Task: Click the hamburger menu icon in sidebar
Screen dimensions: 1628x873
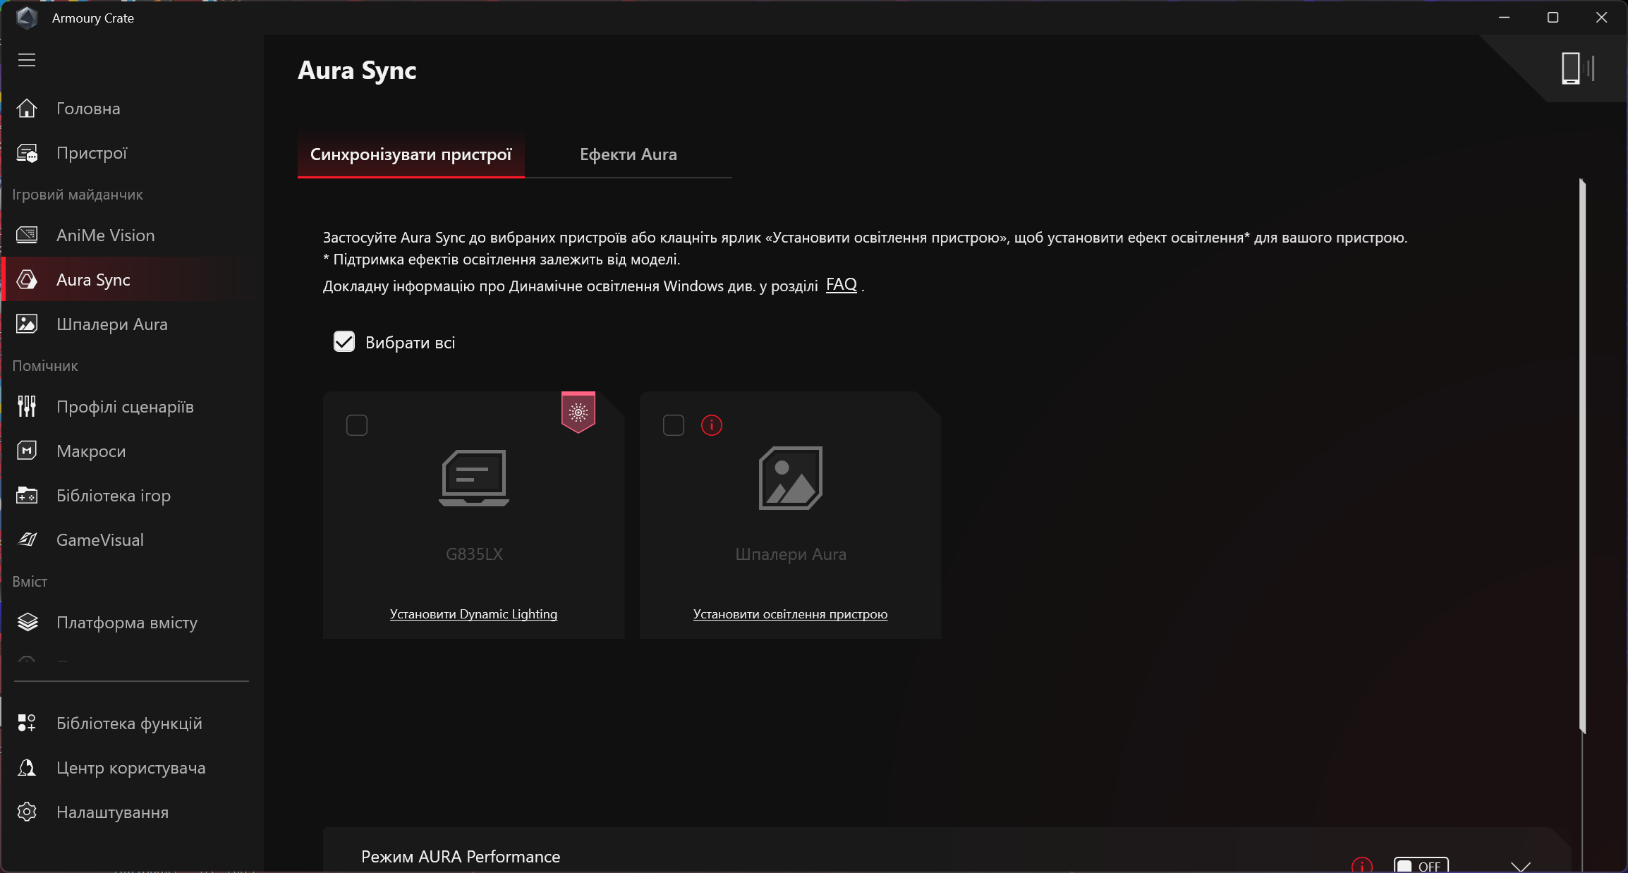Action: pos(27,60)
